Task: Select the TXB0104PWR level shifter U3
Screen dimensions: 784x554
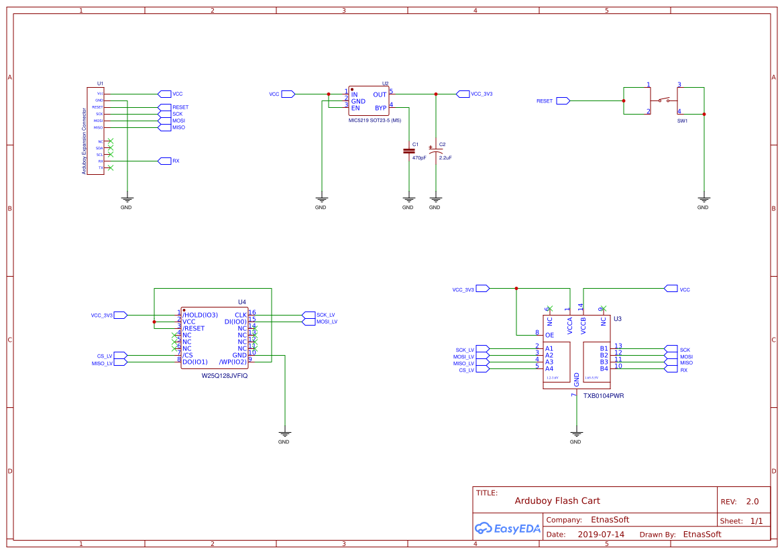Action: click(x=577, y=352)
